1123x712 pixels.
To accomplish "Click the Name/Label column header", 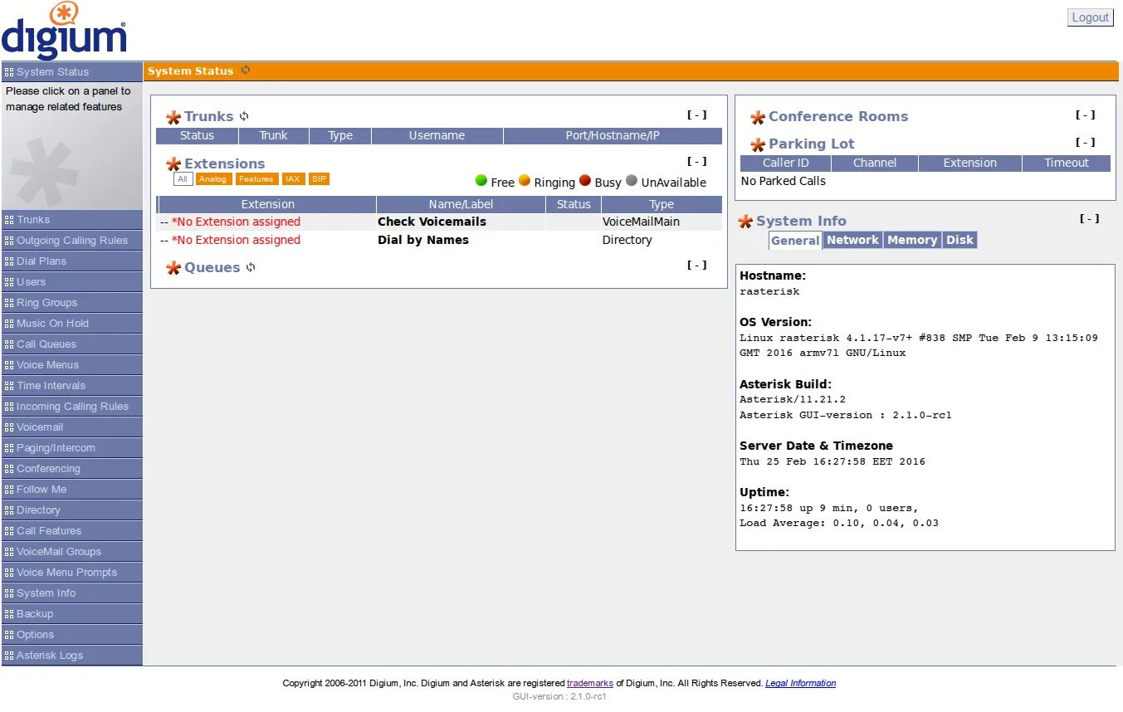I will [x=461, y=204].
